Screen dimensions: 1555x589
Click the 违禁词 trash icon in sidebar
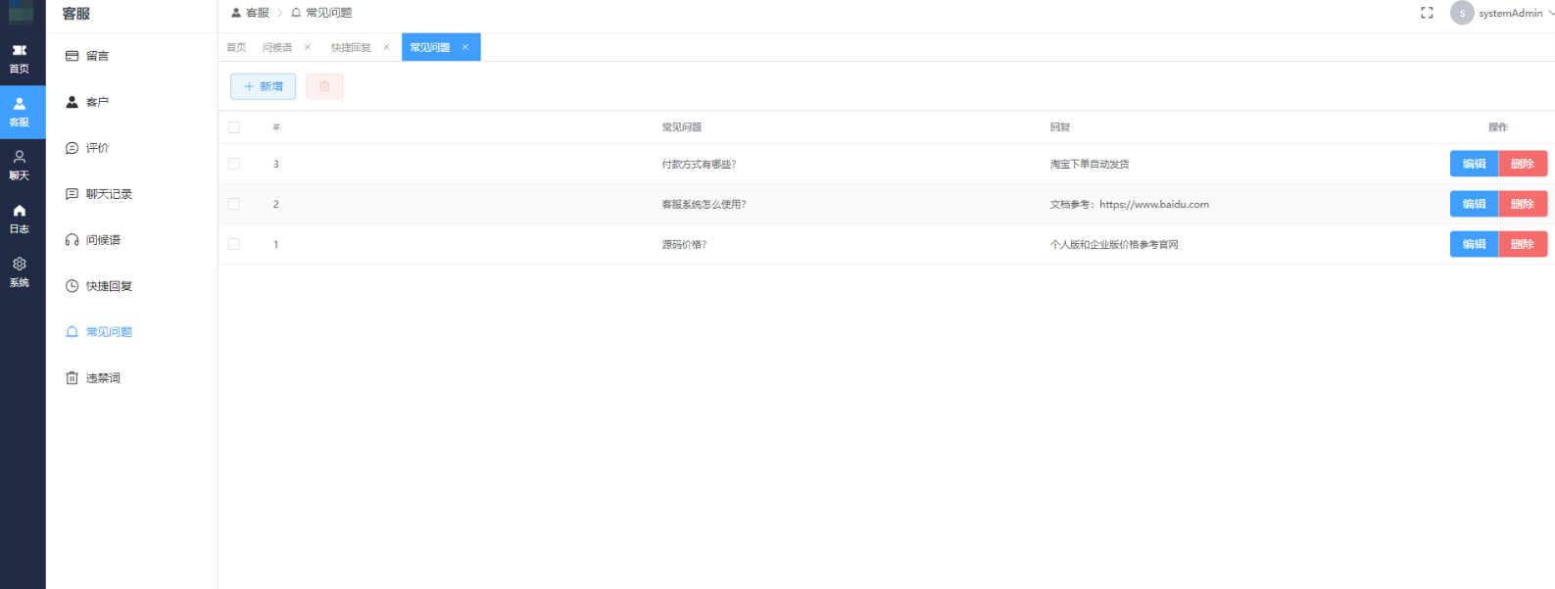[x=72, y=378]
